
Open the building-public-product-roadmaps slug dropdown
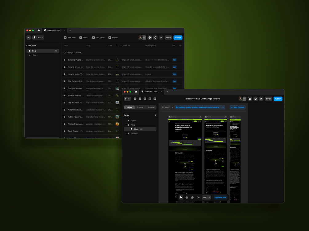(200, 108)
